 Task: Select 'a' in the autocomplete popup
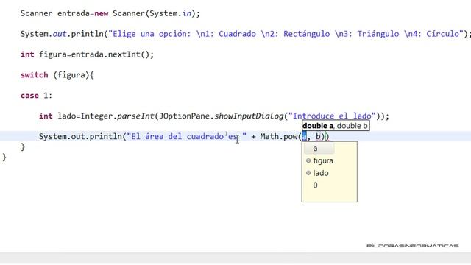coord(319,149)
